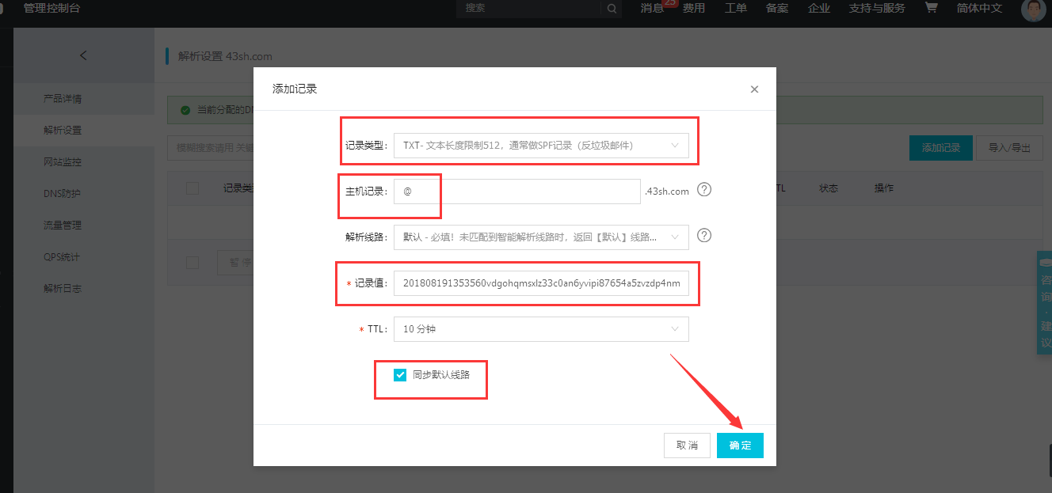Click the 取消 button
1052x493 pixels.
click(687, 446)
